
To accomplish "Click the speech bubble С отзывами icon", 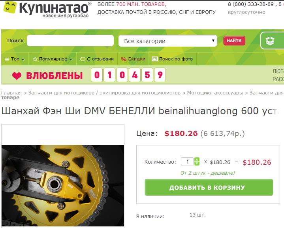I will [83, 59].
